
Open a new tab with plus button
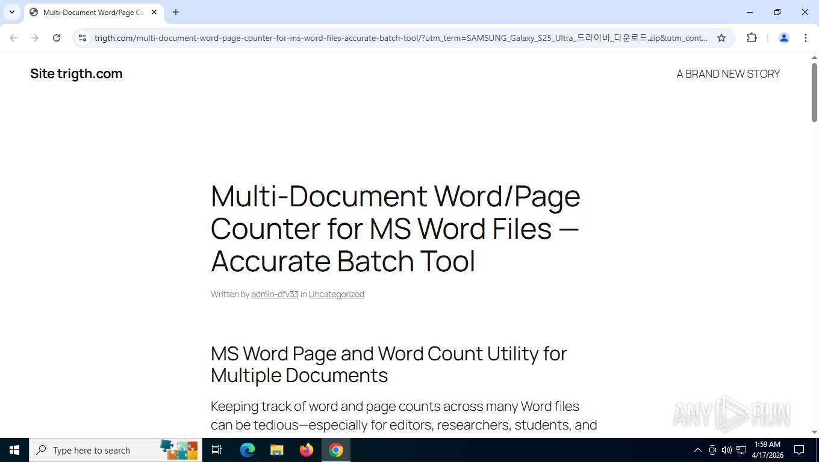[x=176, y=12]
